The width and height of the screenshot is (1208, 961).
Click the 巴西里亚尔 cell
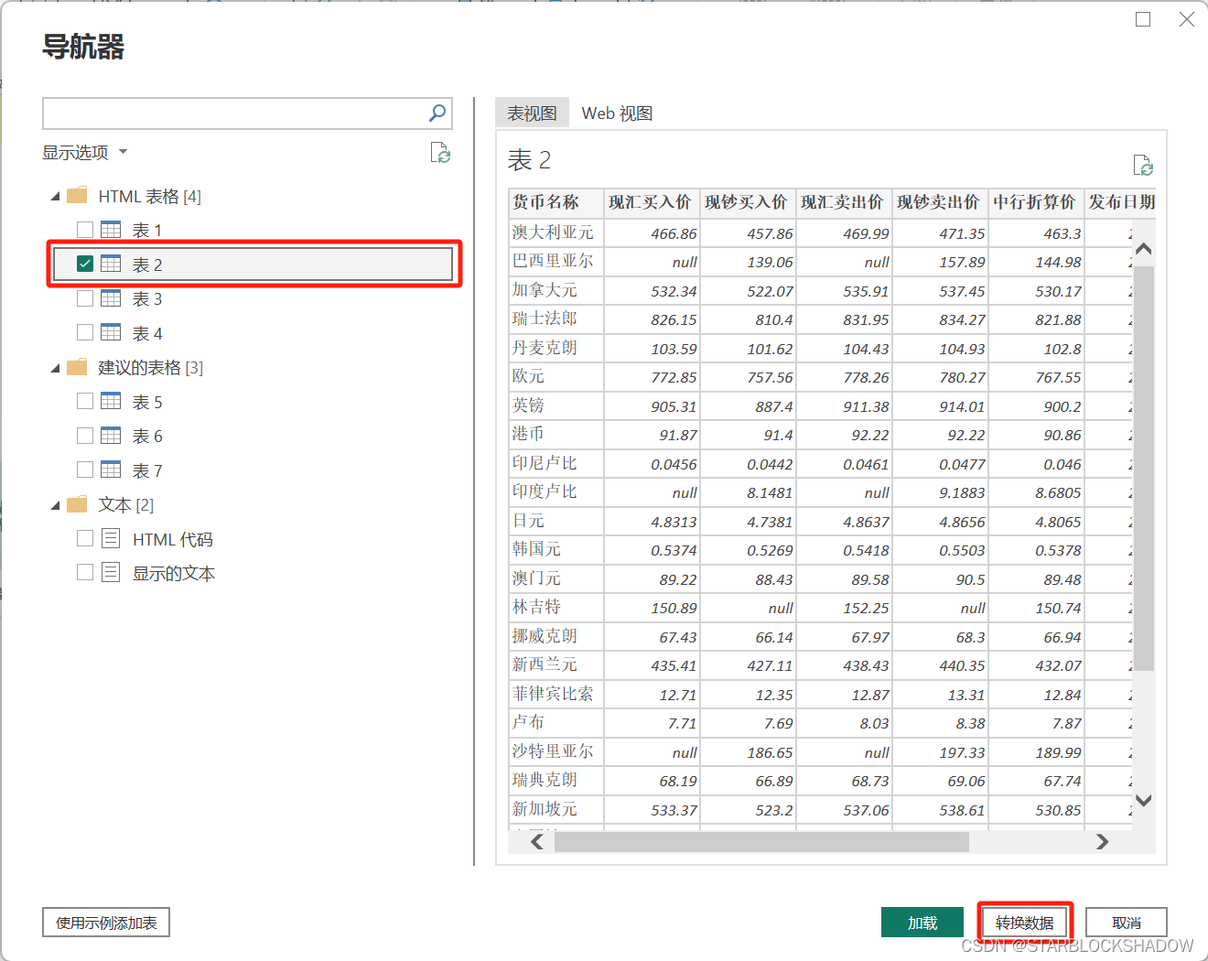click(x=555, y=261)
